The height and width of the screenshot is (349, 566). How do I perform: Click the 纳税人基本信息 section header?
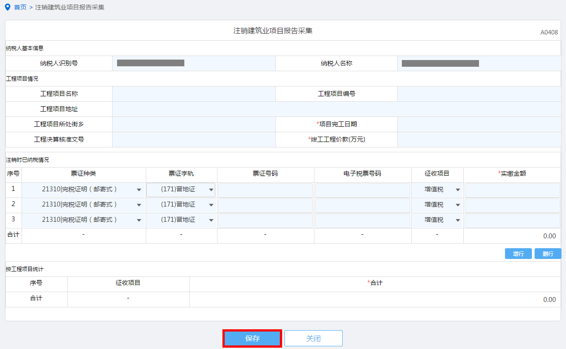tap(24, 48)
